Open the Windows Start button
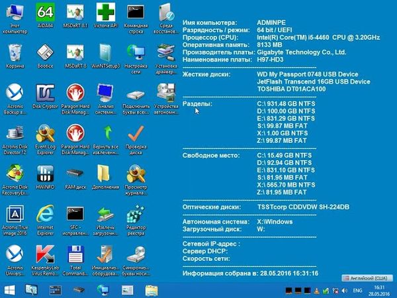Viewport: 397px width, 298px height. click(x=10, y=291)
